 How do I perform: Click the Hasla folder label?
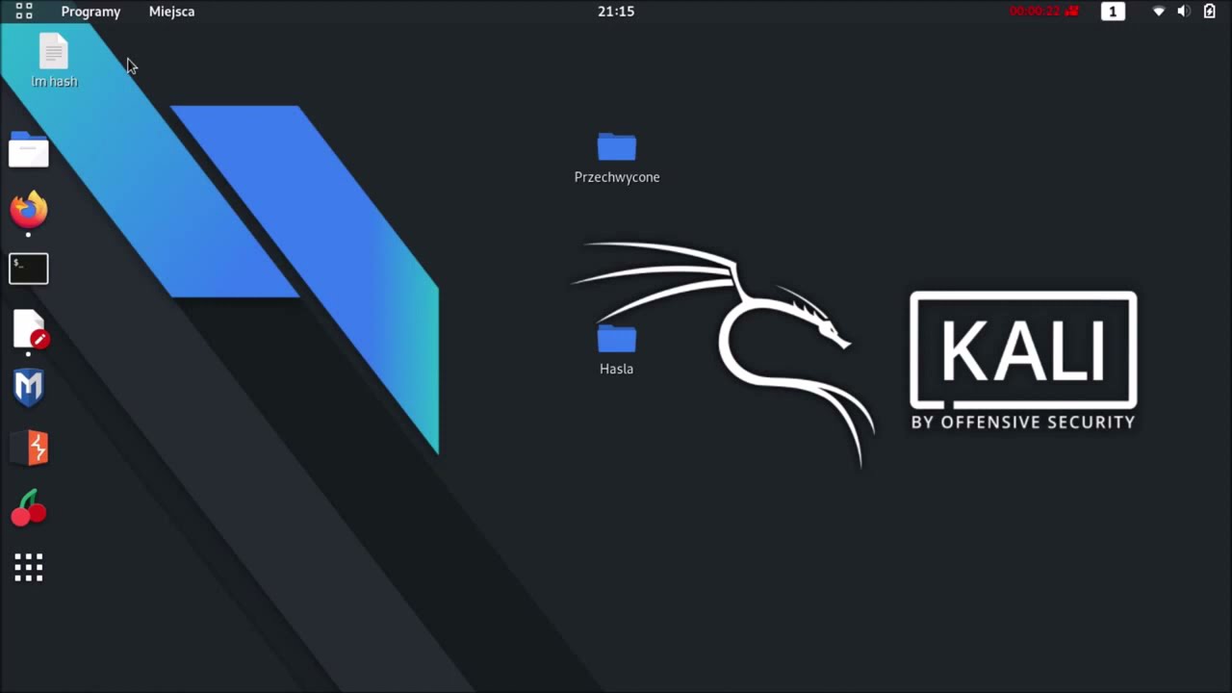(617, 369)
